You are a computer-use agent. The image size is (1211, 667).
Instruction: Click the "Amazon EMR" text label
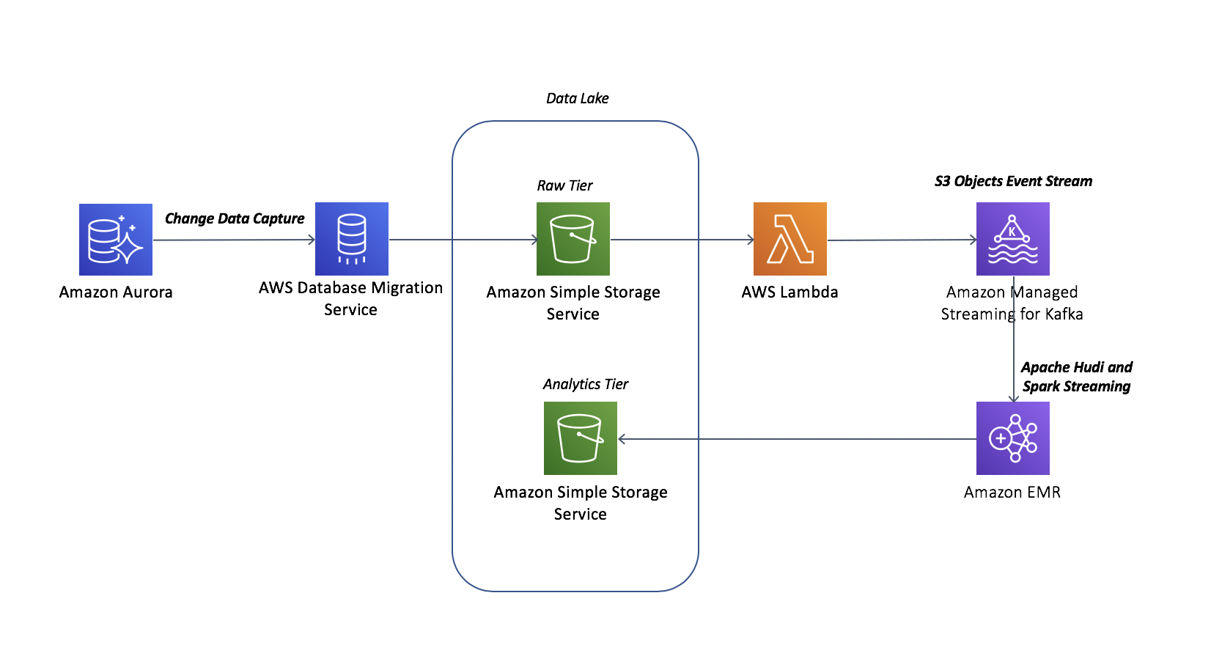pyautogui.click(x=1012, y=492)
